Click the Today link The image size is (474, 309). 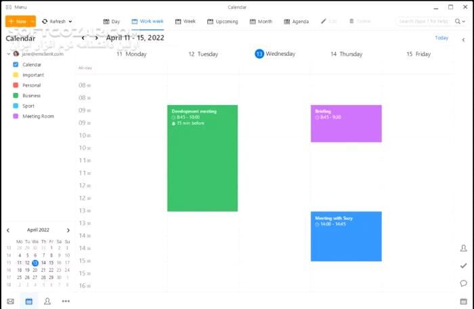click(x=441, y=38)
